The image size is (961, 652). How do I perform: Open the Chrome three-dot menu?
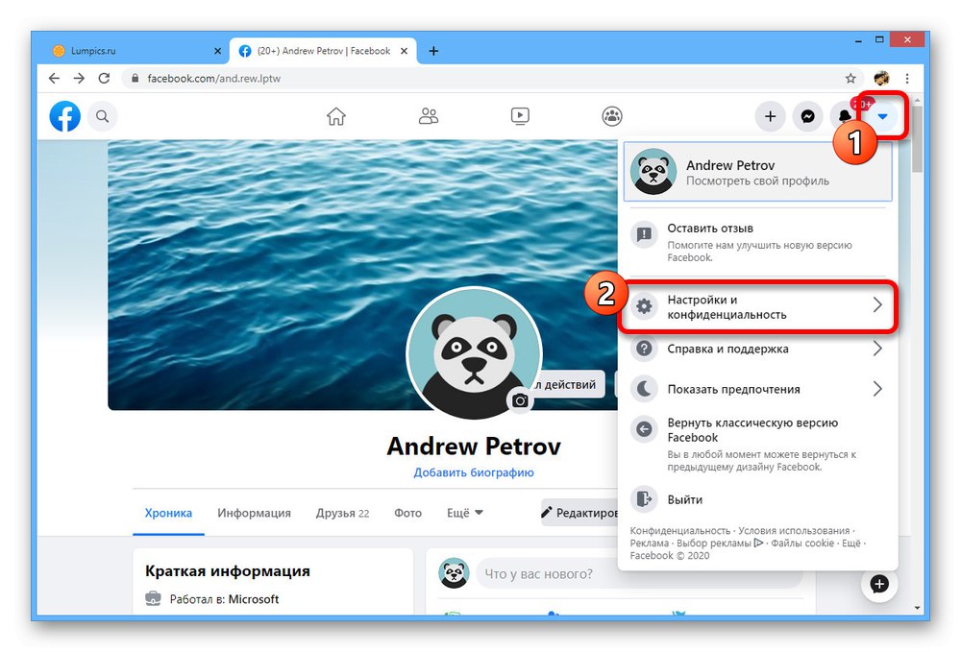907,79
